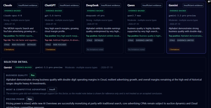Click EVIDENCE-BACKED badge on Gemini card

(x=178, y=11)
